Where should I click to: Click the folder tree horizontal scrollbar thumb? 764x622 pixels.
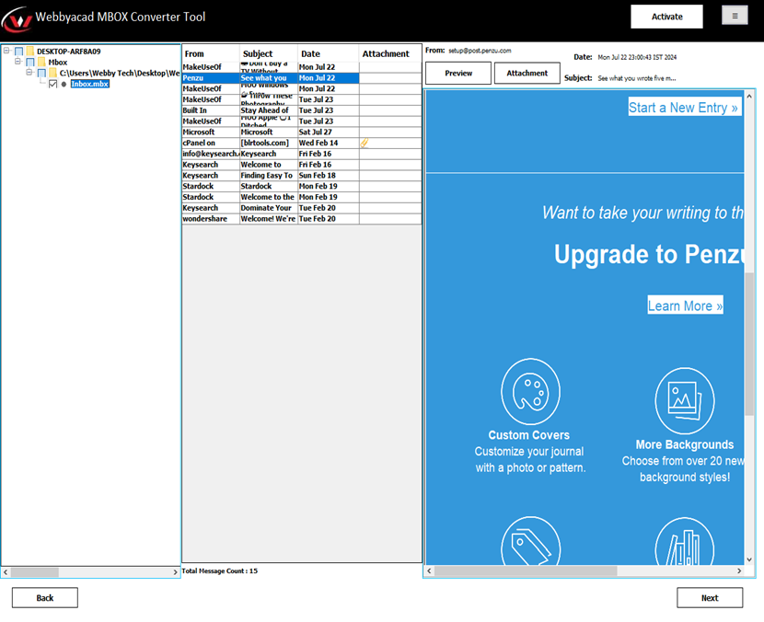[35, 571]
